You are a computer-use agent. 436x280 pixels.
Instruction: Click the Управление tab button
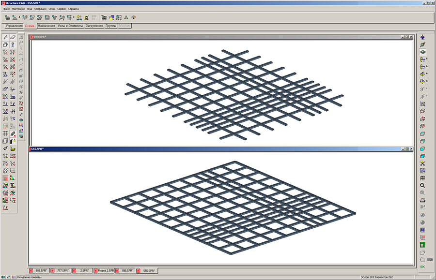point(14,26)
